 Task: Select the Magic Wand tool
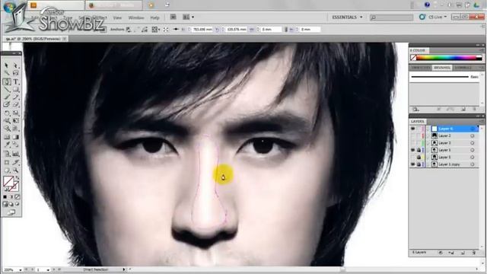pos(7,73)
